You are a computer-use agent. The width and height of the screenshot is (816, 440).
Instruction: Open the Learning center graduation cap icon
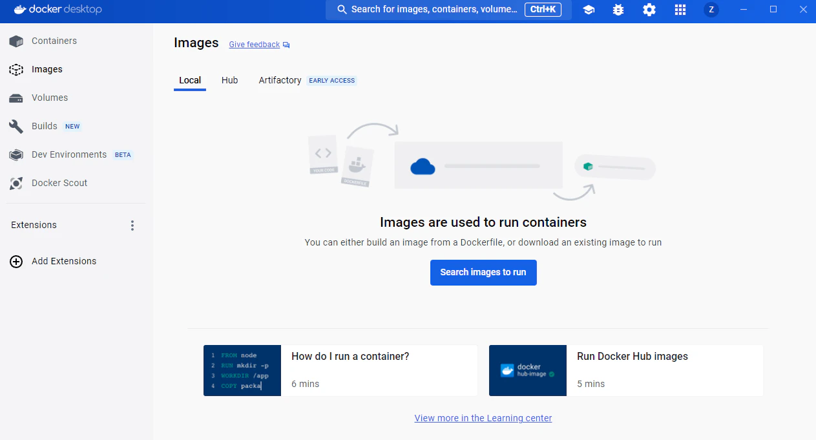tap(589, 10)
